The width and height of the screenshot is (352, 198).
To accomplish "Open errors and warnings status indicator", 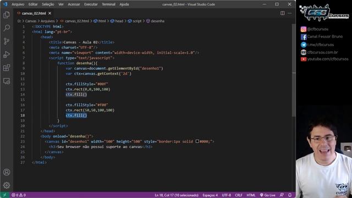I will pyautogui.click(x=19, y=195).
